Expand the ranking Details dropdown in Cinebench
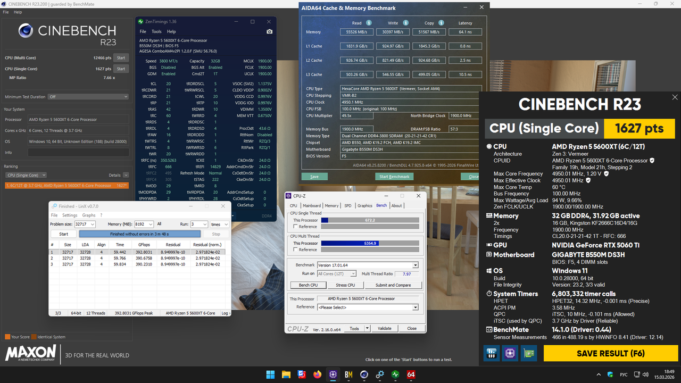Image resolution: width=681 pixels, height=383 pixels. point(126,175)
